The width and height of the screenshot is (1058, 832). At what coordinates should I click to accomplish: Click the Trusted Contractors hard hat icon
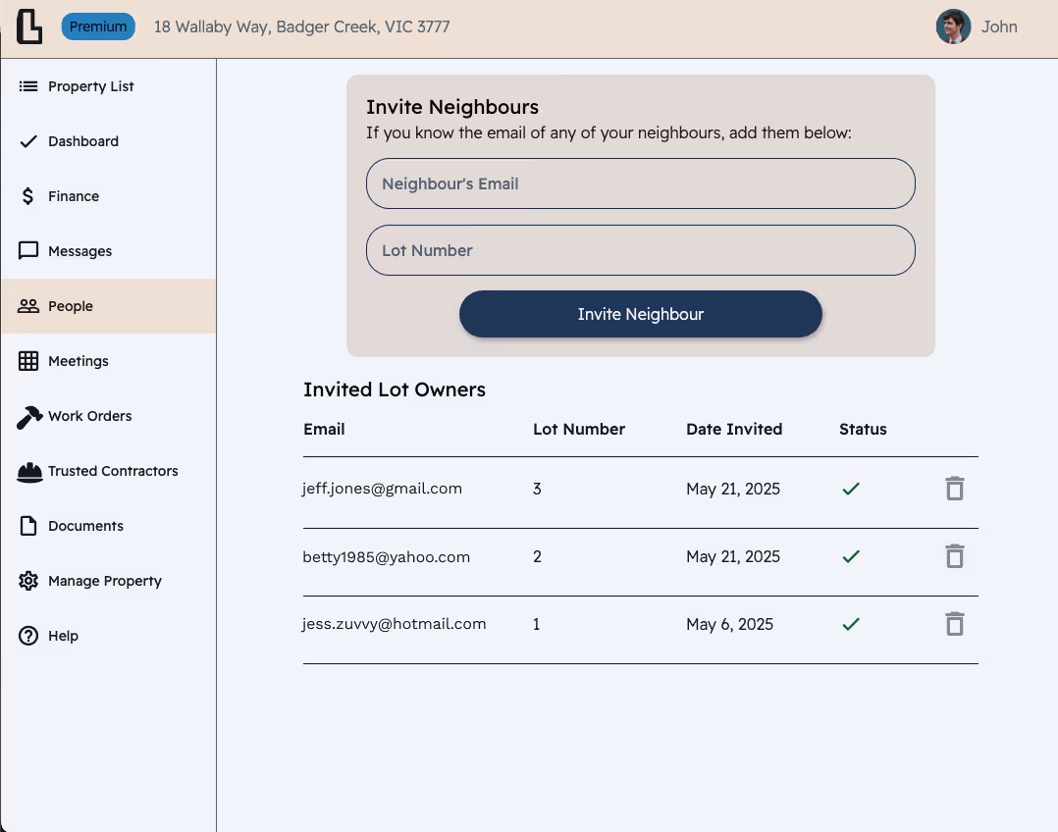[29, 472]
